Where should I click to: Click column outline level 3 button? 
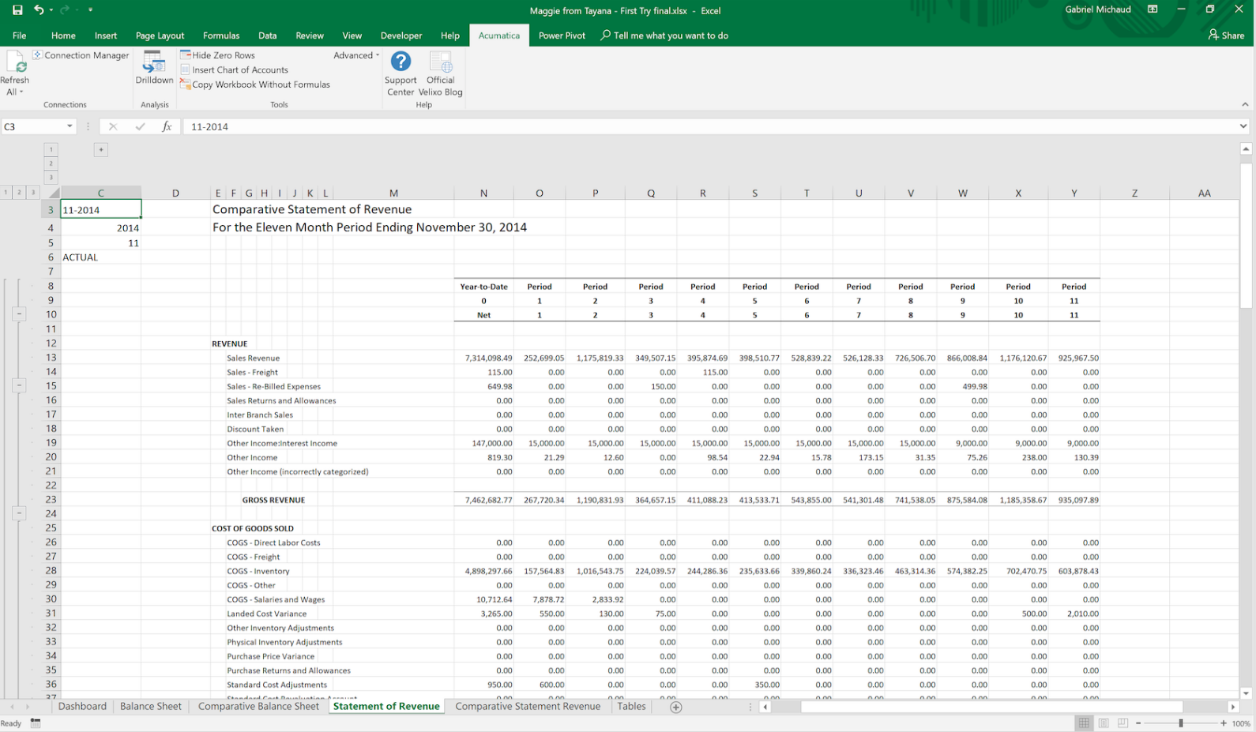51,178
